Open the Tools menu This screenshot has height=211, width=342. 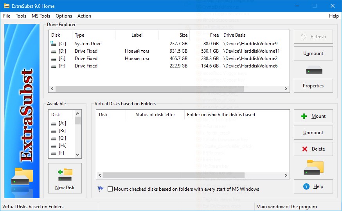coord(21,16)
